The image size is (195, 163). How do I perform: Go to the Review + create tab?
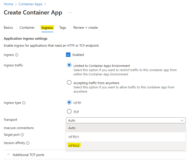pos(85,27)
